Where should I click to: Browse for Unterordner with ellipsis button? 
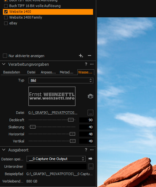click(x=91, y=166)
